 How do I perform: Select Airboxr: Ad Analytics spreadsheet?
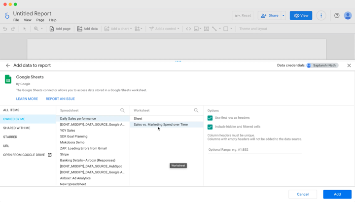[93, 178]
